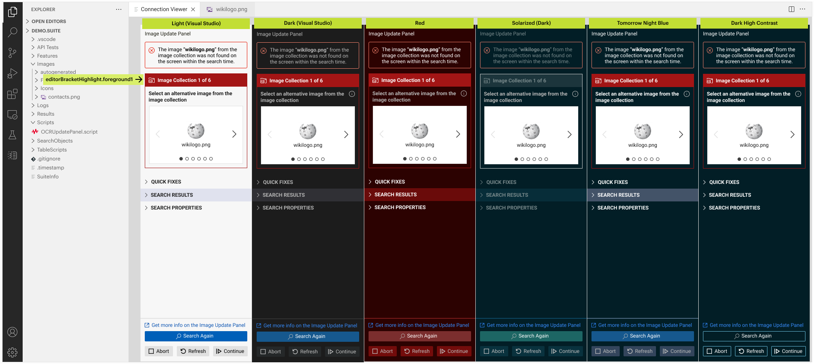Expand SEARCH RESULTS in the Dark (Visual Studio) panel
The width and height of the screenshot is (814, 364).
click(x=308, y=195)
